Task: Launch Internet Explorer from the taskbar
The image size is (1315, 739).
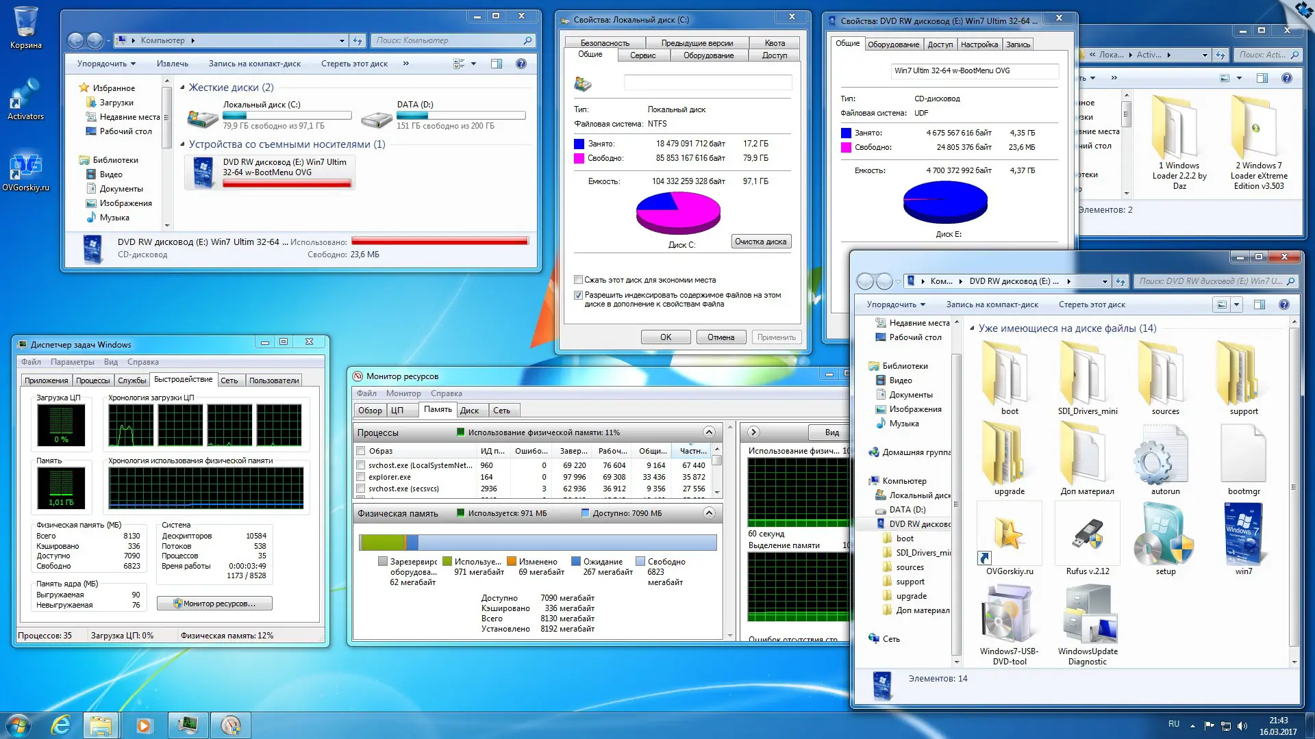Action: click(x=61, y=725)
